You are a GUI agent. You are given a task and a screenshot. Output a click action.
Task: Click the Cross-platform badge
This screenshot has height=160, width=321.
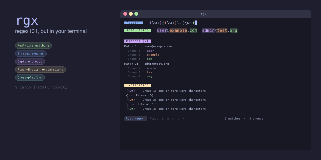(30, 77)
